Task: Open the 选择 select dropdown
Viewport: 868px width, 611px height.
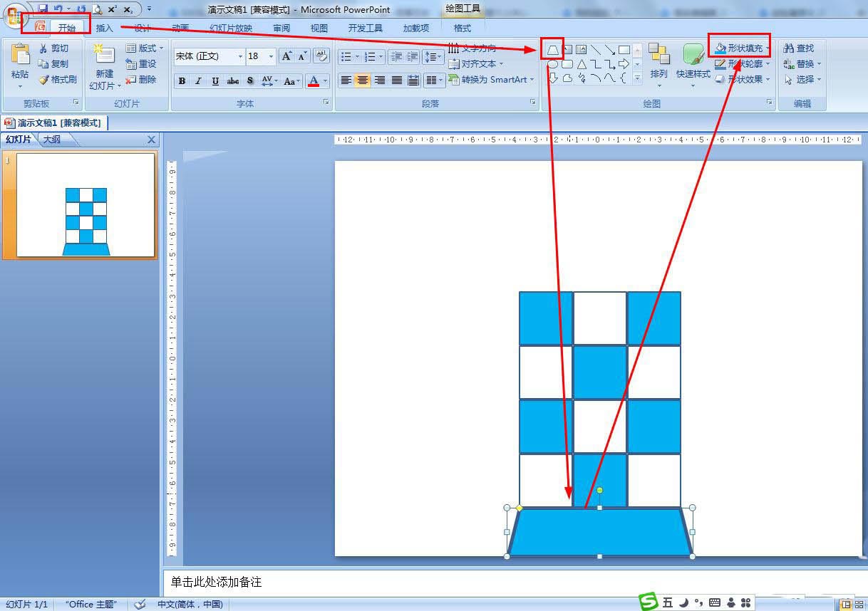Action: 802,79
